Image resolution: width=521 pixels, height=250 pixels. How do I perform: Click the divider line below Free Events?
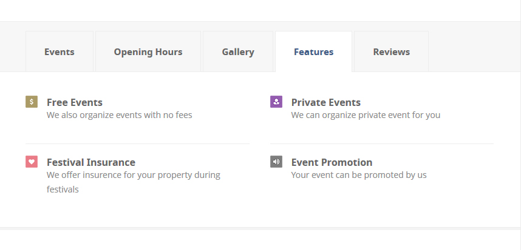[x=138, y=143]
